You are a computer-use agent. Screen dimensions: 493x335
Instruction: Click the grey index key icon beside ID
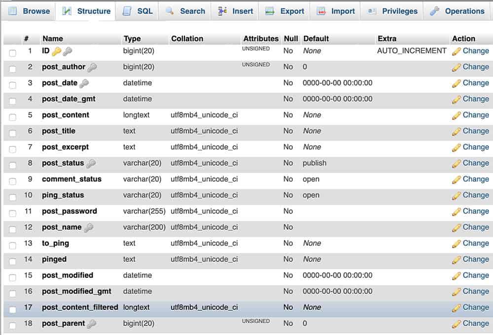[67, 51]
